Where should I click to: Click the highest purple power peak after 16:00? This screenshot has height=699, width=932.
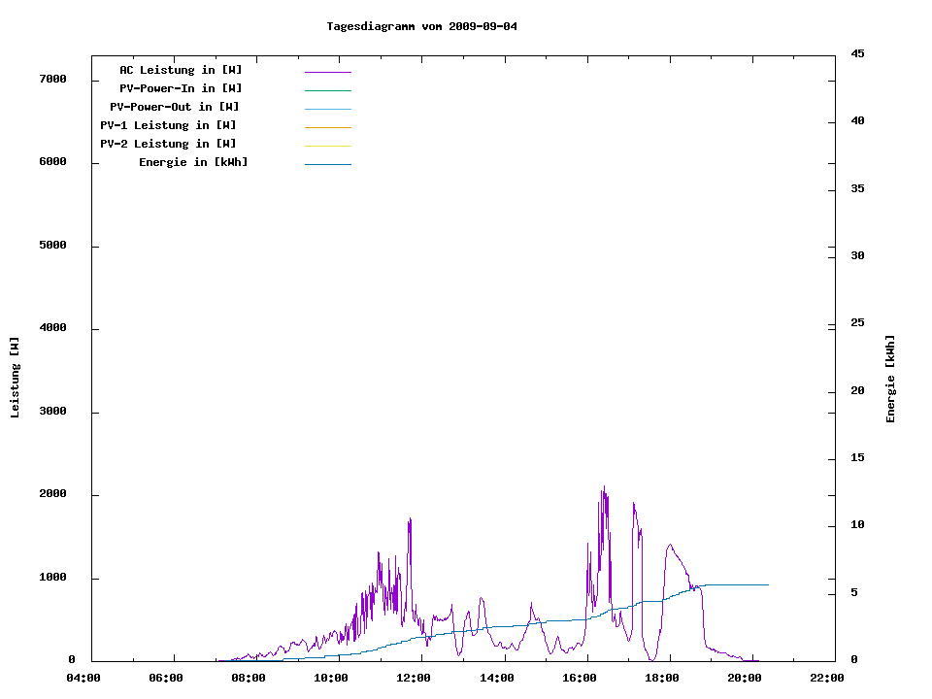[603, 488]
